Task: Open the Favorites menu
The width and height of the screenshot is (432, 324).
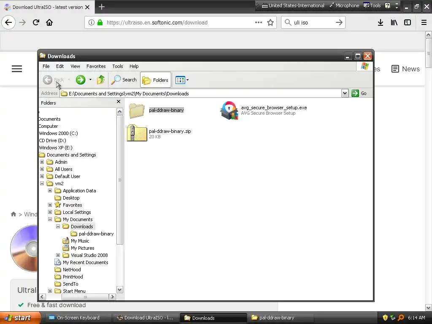Action: 96,66
